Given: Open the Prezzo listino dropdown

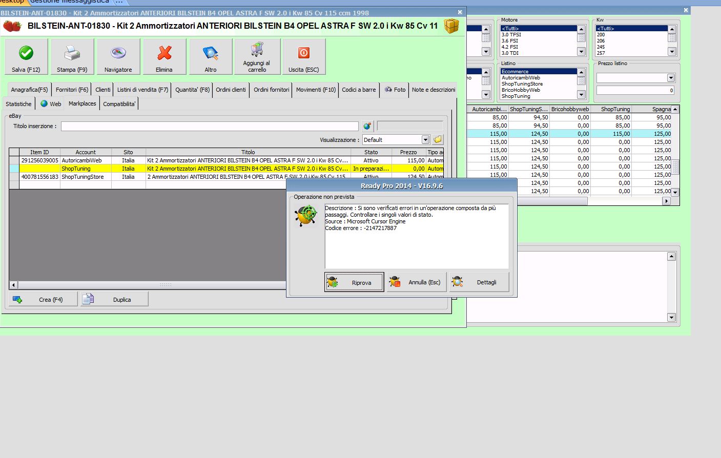Looking at the screenshot, I should point(671,78).
